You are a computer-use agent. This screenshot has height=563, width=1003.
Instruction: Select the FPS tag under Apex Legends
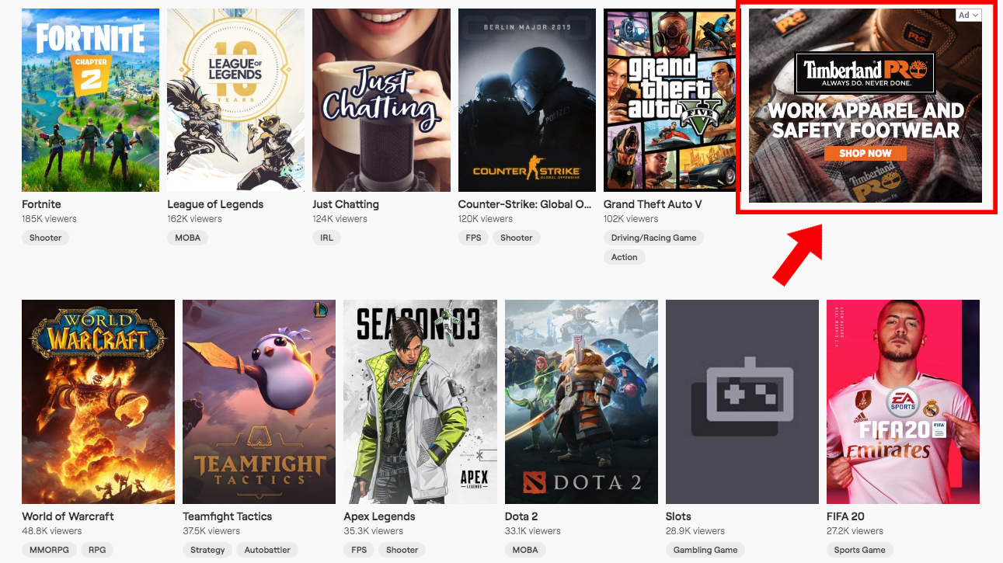click(x=359, y=550)
